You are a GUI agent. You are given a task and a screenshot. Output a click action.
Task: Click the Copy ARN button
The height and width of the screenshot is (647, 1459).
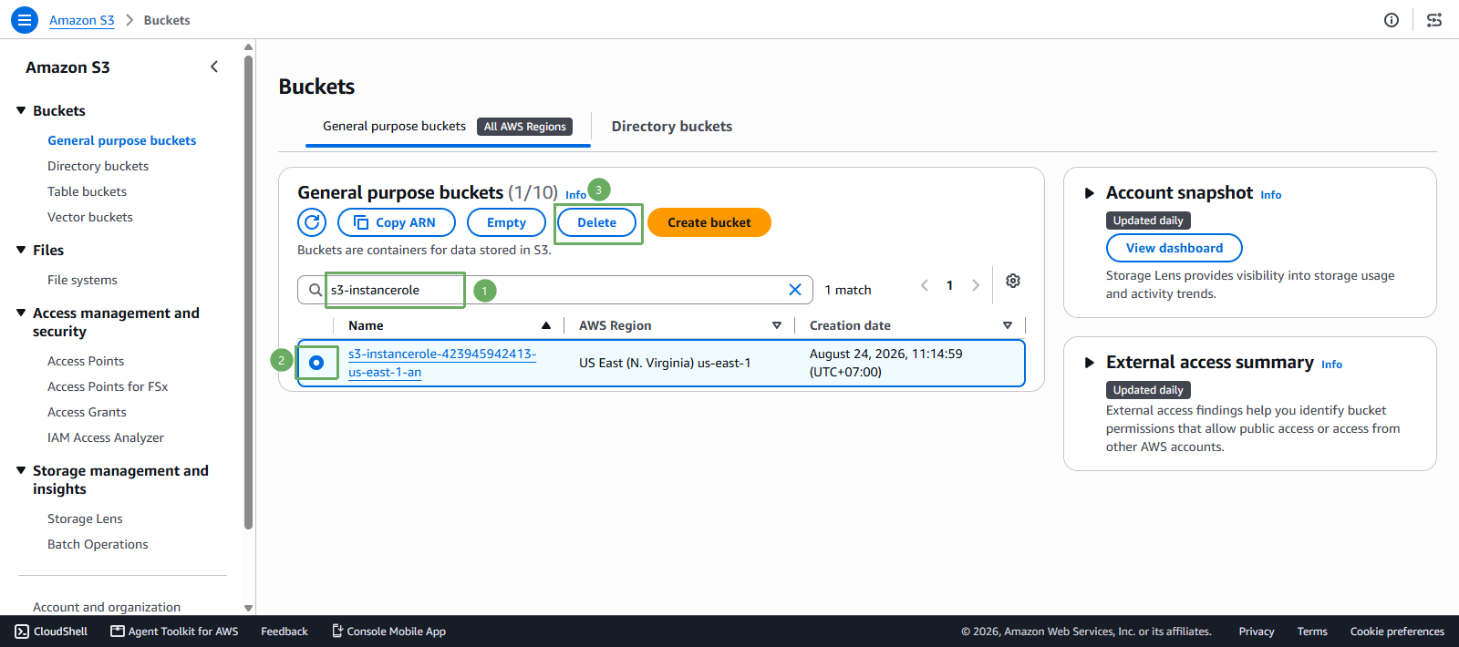click(397, 222)
